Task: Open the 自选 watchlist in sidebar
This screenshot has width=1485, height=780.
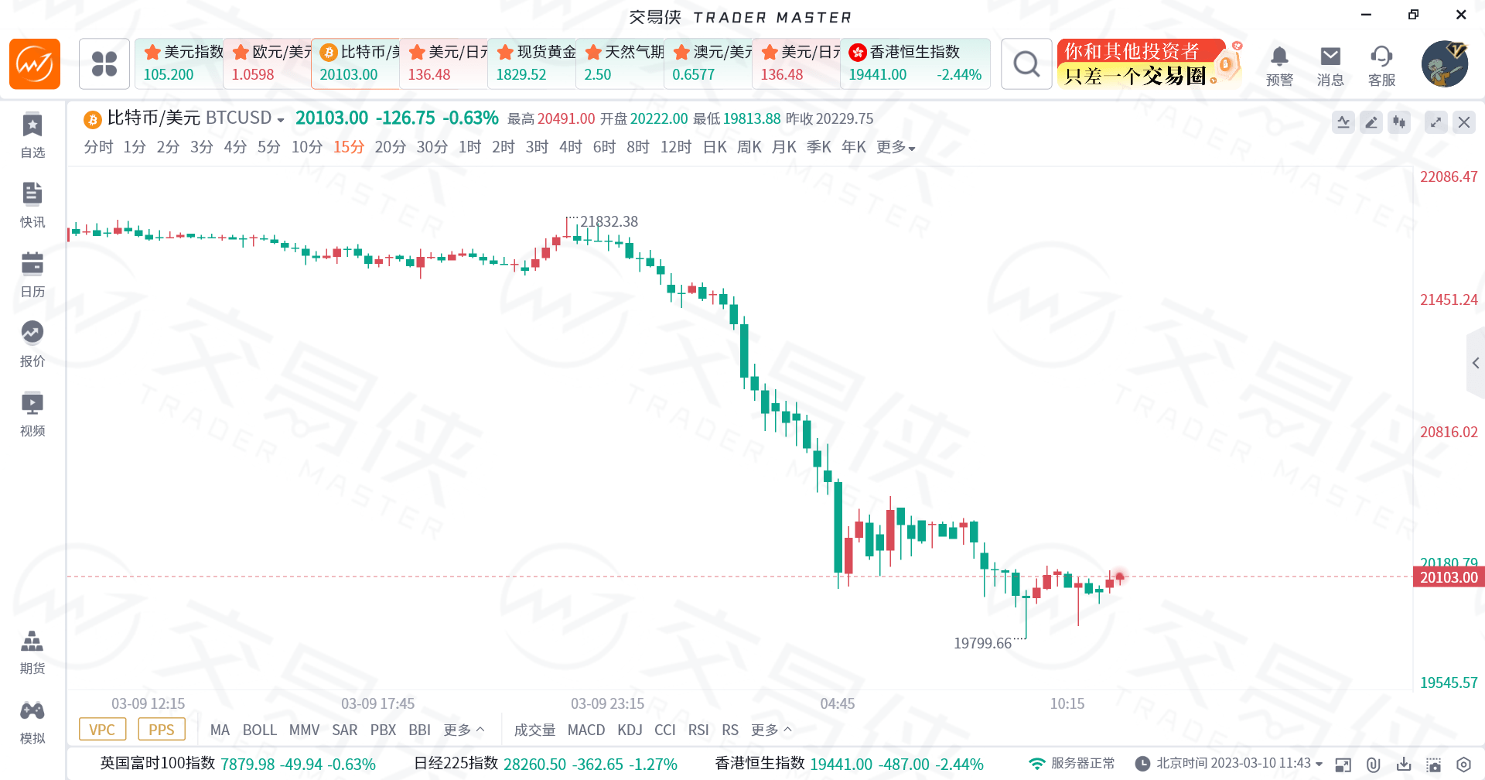Action: (32, 136)
